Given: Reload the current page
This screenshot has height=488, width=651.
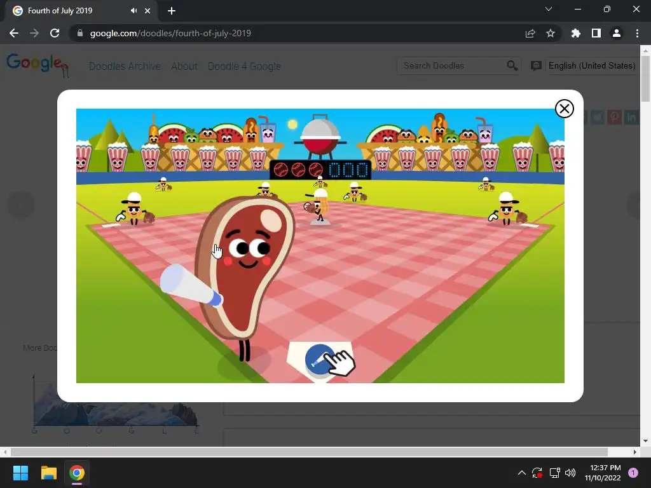Looking at the screenshot, I should tap(55, 33).
